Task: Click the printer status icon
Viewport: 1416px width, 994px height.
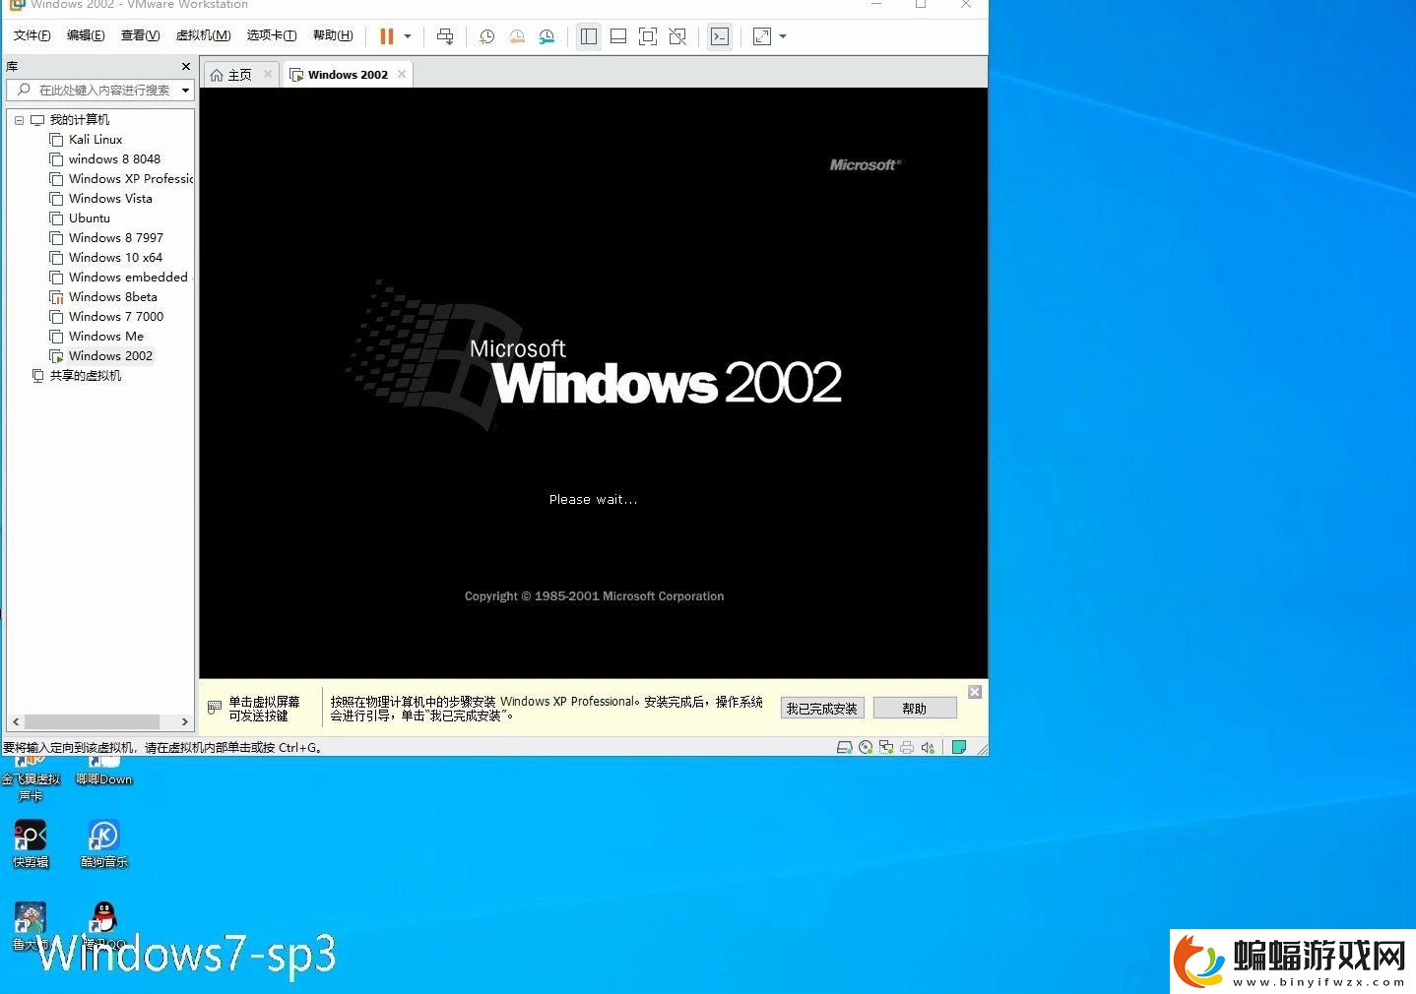Action: tap(907, 747)
